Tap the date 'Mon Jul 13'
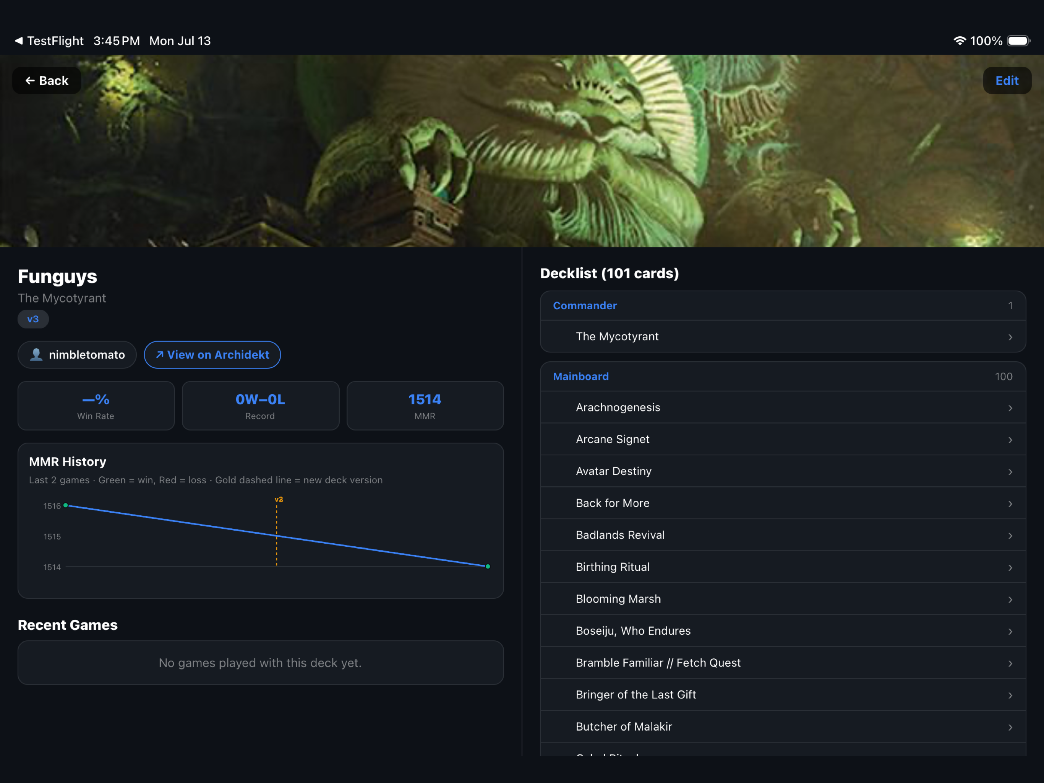 (x=180, y=41)
